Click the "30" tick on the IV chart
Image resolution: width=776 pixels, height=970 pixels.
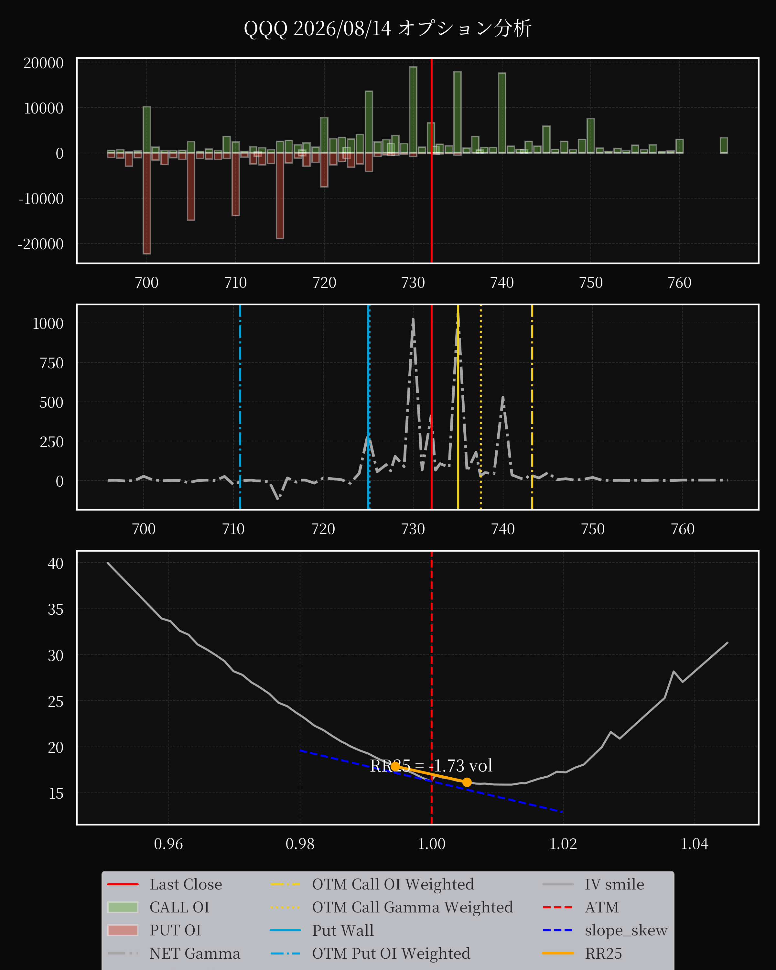(x=56, y=655)
